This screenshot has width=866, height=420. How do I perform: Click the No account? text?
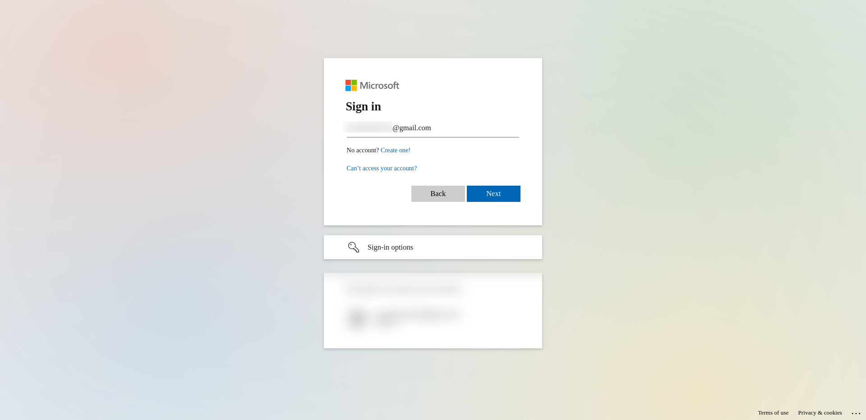363,150
